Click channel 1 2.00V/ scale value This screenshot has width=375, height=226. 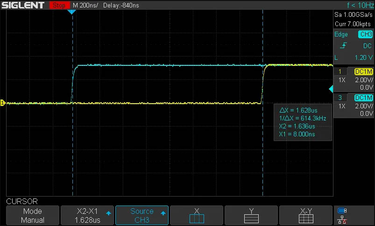tap(364, 80)
